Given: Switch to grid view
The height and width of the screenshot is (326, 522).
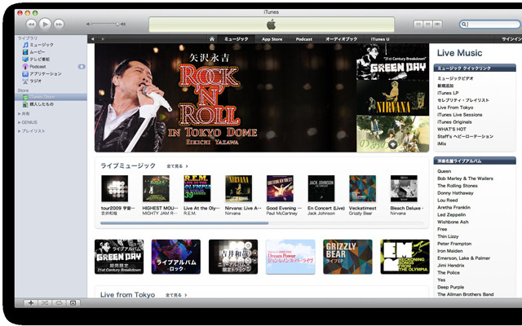Looking at the screenshot, I should click(x=427, y=24).
